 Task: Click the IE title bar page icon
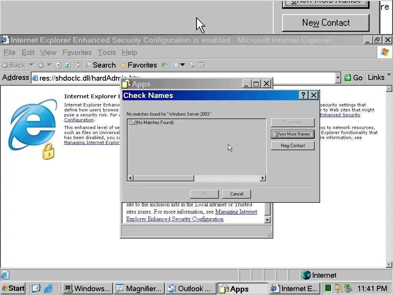(5, 40)
